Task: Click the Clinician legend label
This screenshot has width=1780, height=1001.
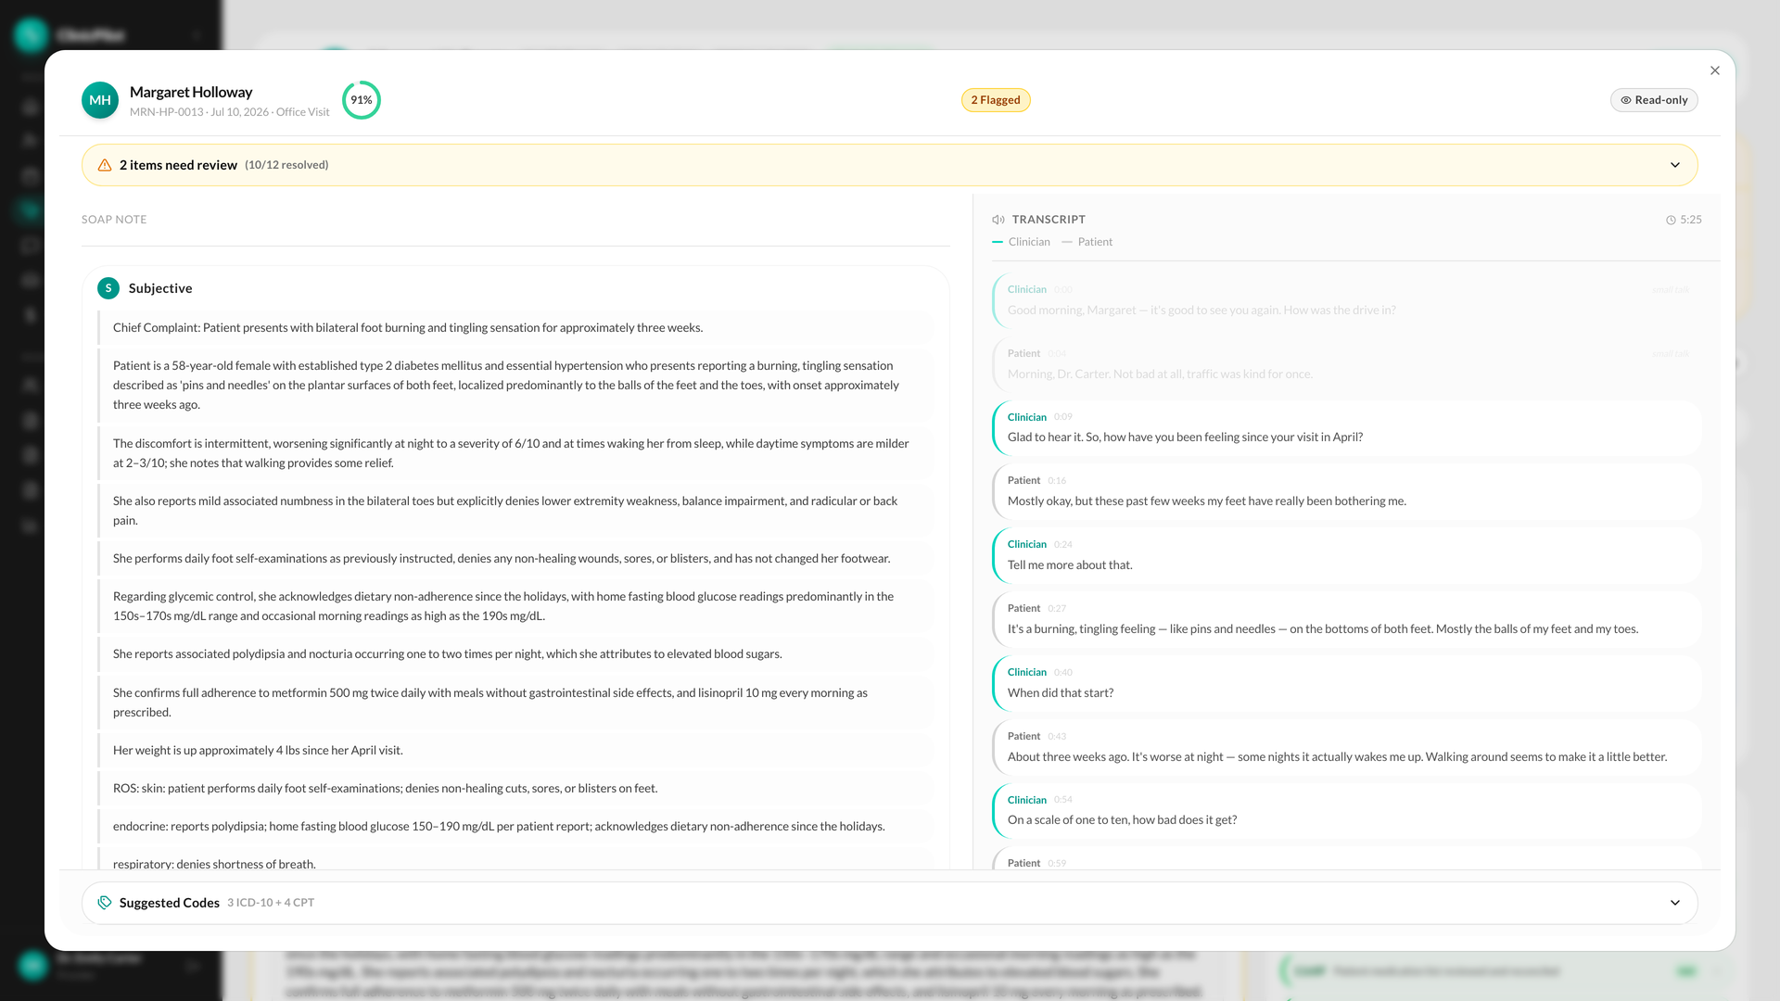Action: pos(1029,242)
